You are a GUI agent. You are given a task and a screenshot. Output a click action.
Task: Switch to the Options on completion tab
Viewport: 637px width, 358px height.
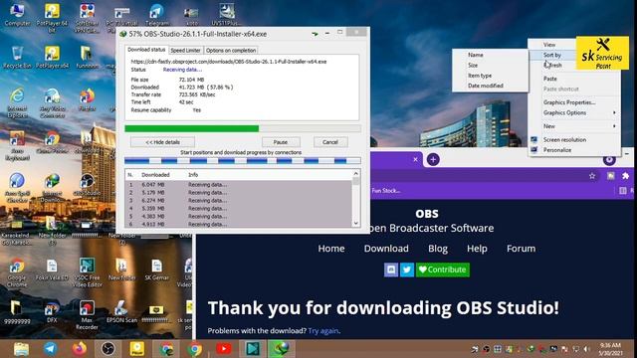point(231,51)
